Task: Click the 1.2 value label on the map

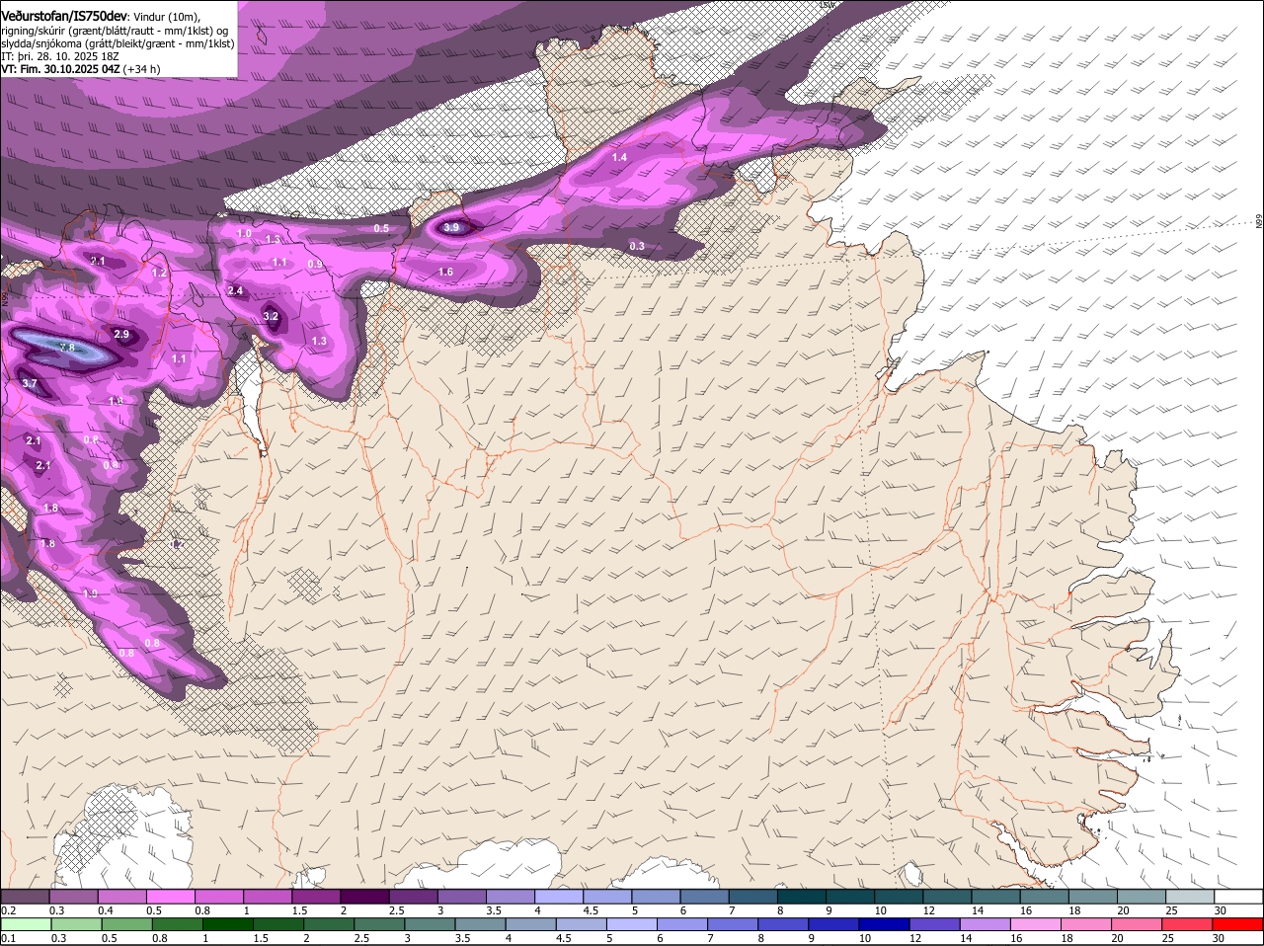Action: (x=159, y=273)
